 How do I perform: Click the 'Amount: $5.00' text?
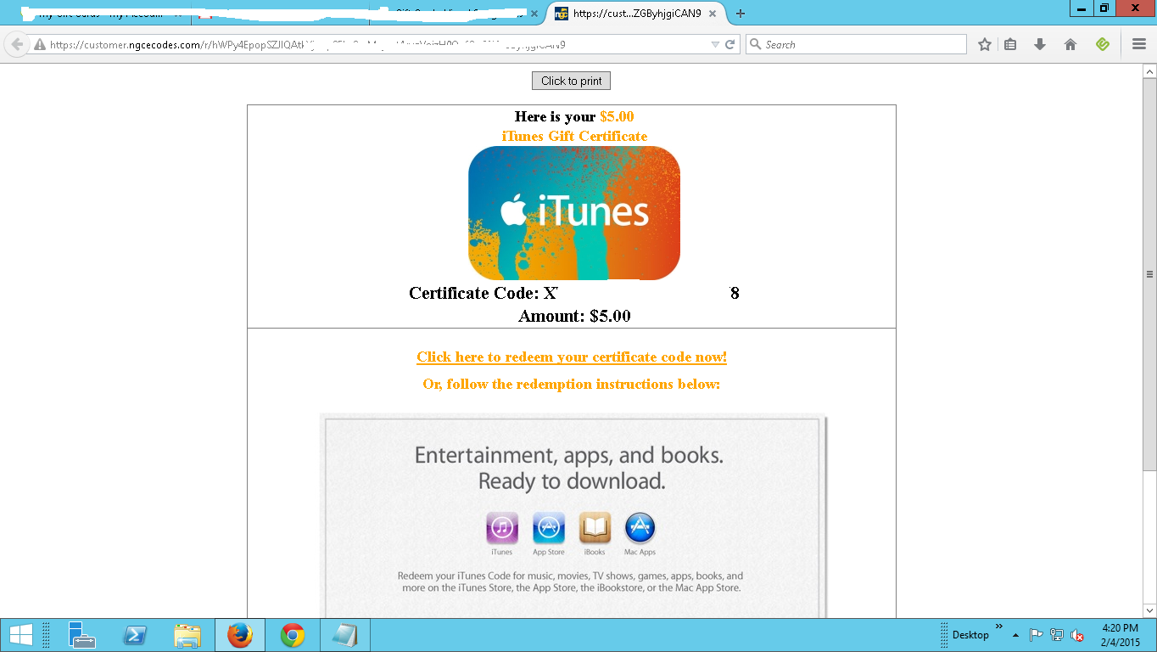pos(574,316)
